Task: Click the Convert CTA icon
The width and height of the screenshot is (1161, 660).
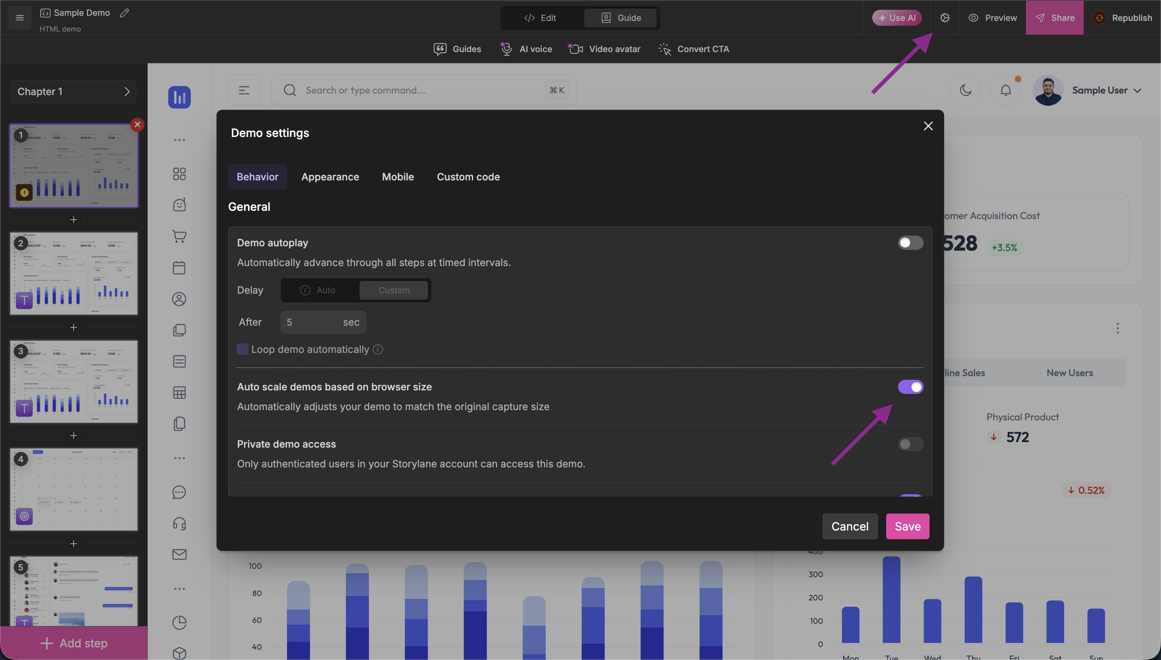Action: point(665,49)
